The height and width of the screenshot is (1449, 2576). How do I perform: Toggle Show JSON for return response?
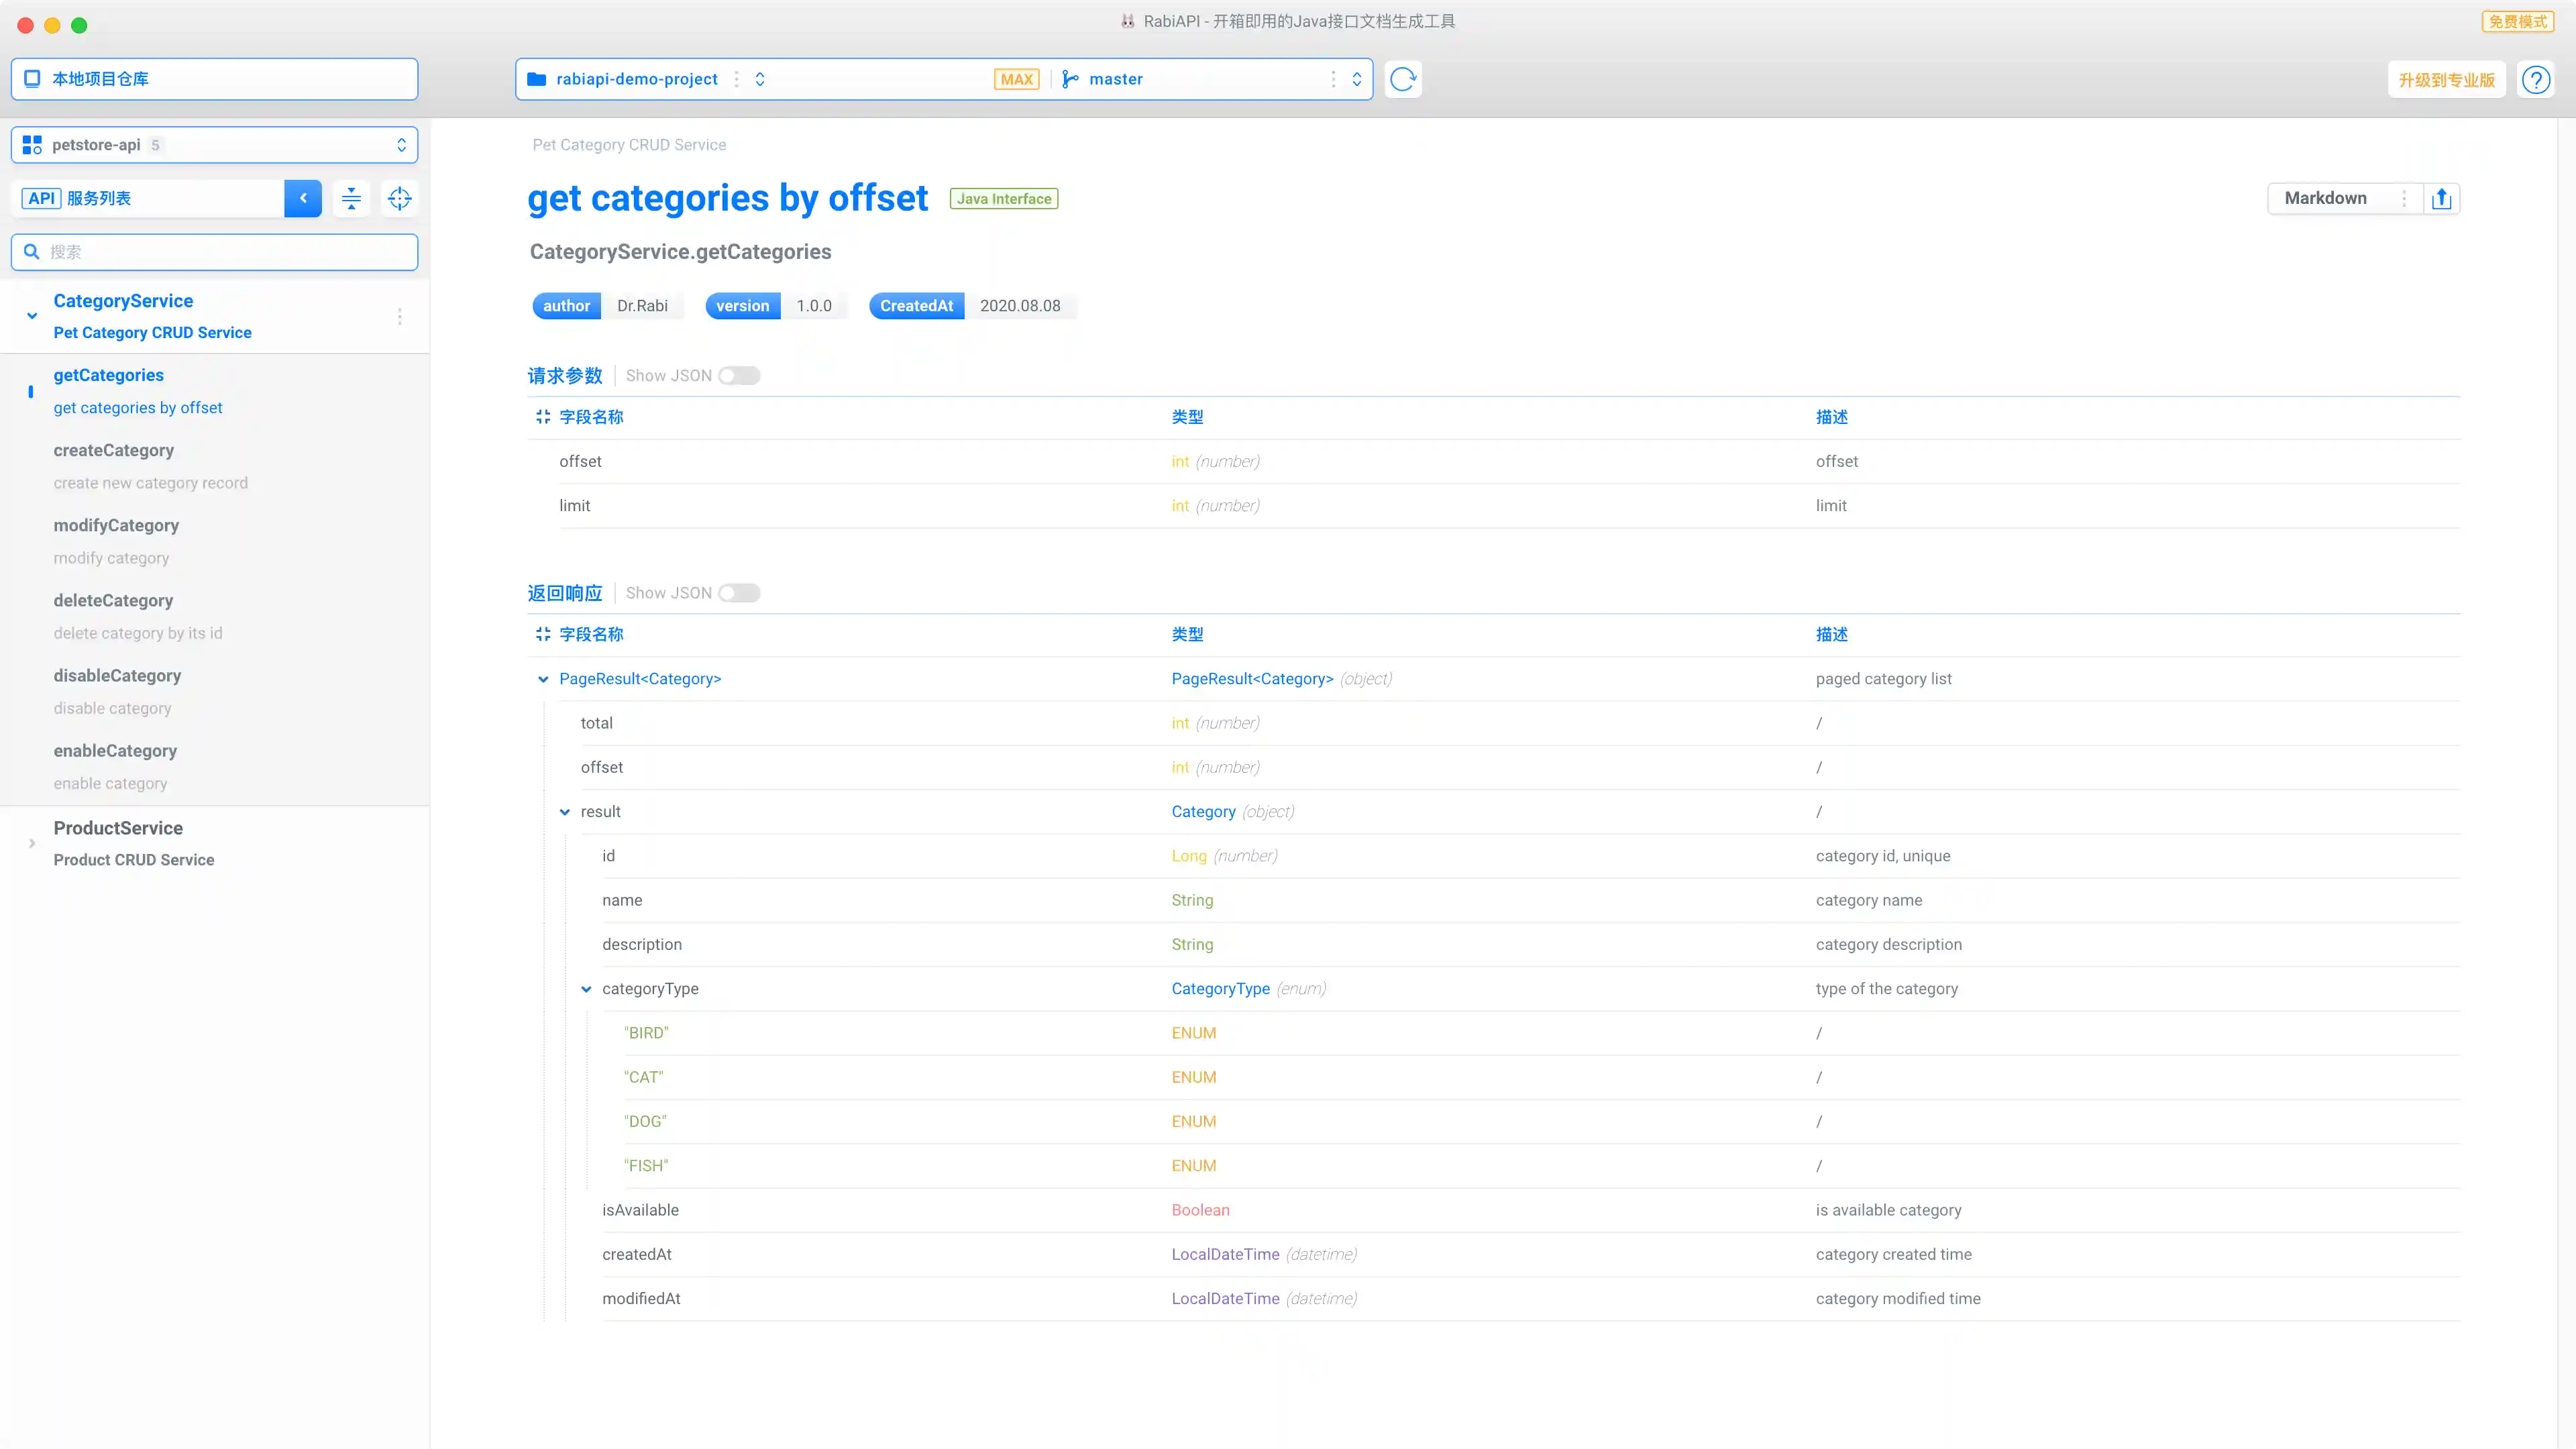click(x=739, y=593)
